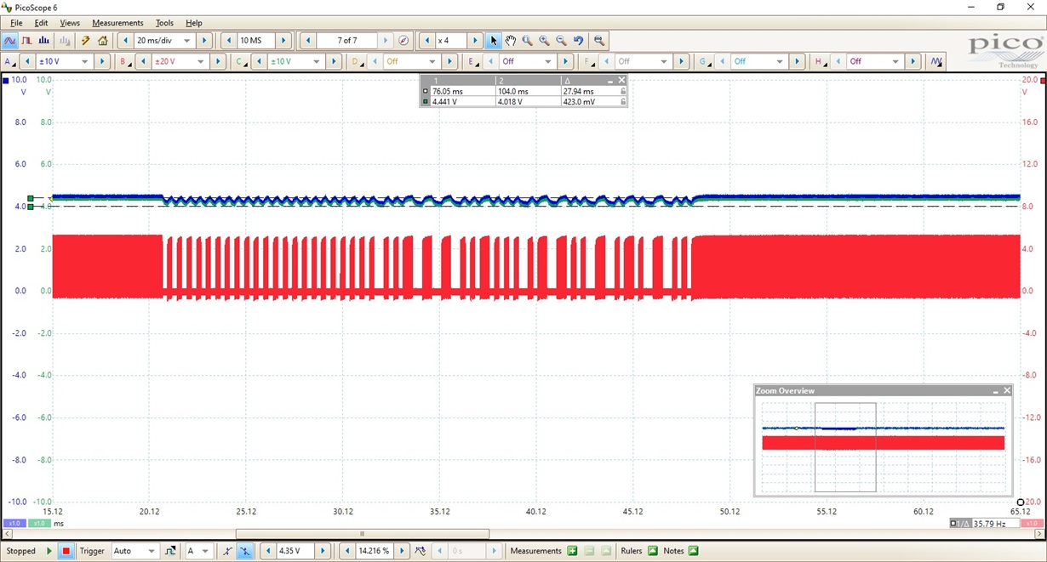Viewport: 1047px width, 562px height.
Task: Select the arrow Selection tool
Action: tap(494, 40)
